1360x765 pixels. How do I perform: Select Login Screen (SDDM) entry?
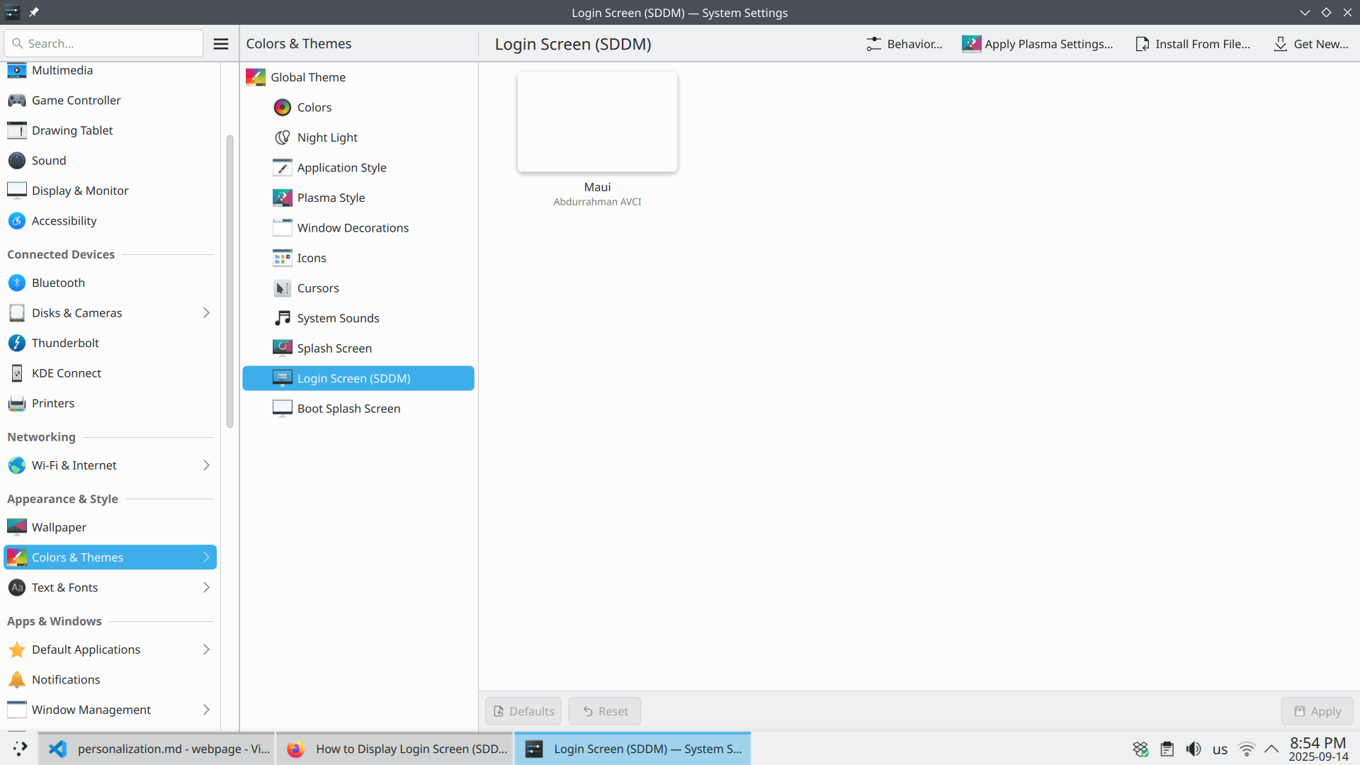358,378
